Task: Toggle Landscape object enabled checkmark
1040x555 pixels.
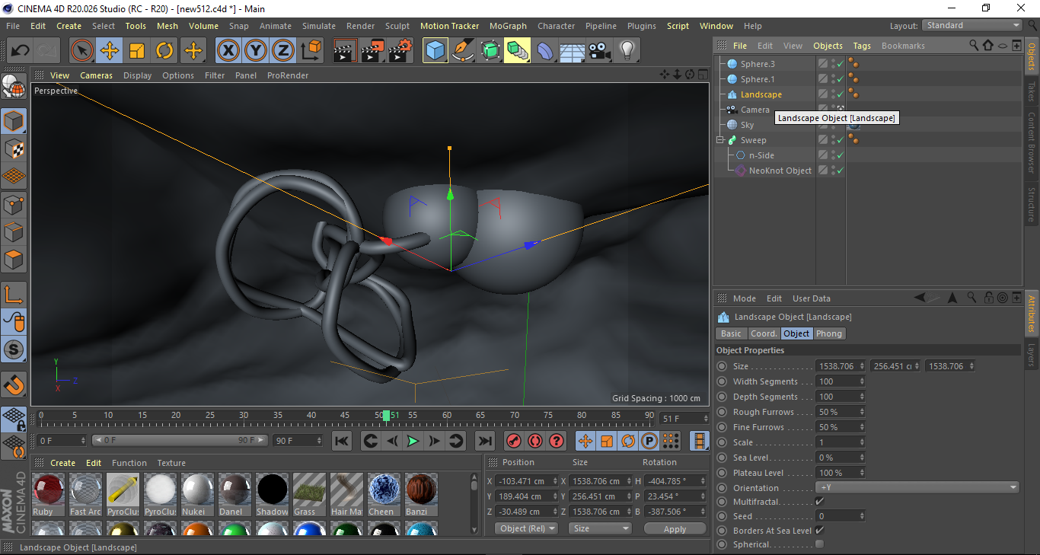Action: (x=840, y=94)
